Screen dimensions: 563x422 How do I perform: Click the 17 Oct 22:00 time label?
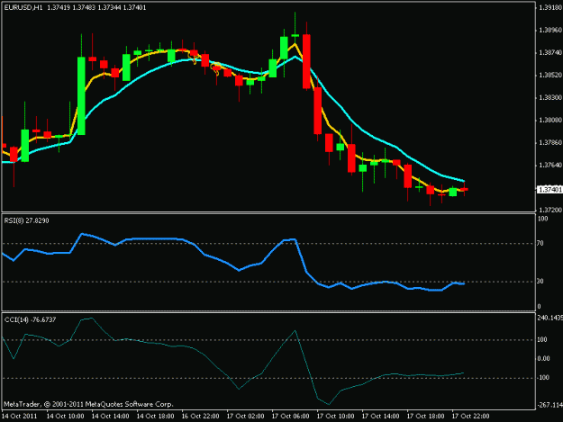470,417
